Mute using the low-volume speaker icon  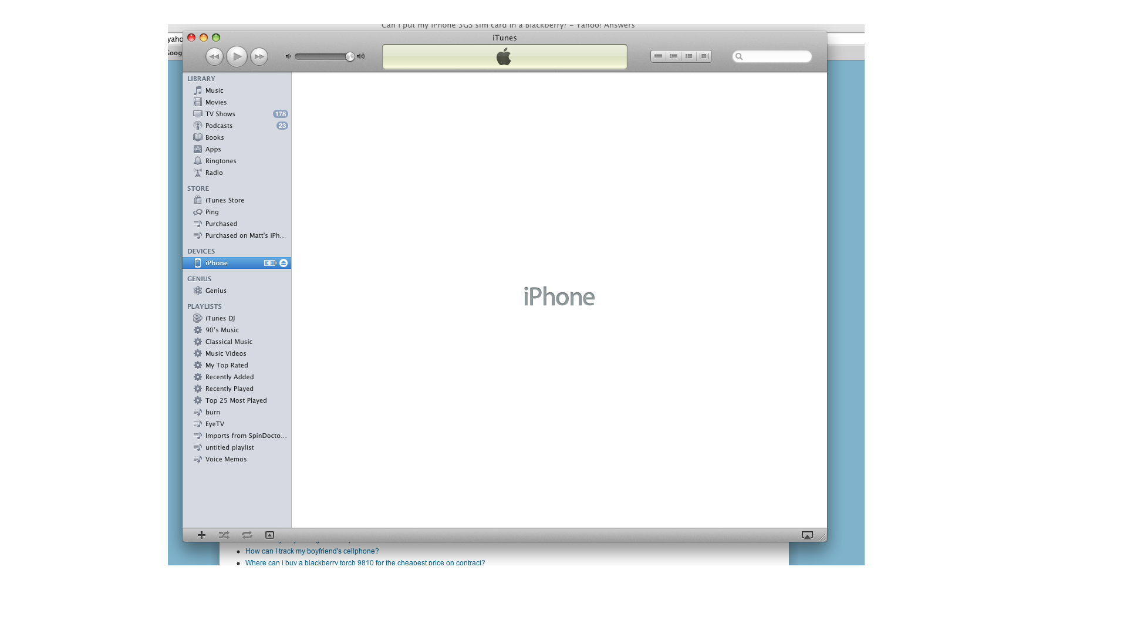288,56
